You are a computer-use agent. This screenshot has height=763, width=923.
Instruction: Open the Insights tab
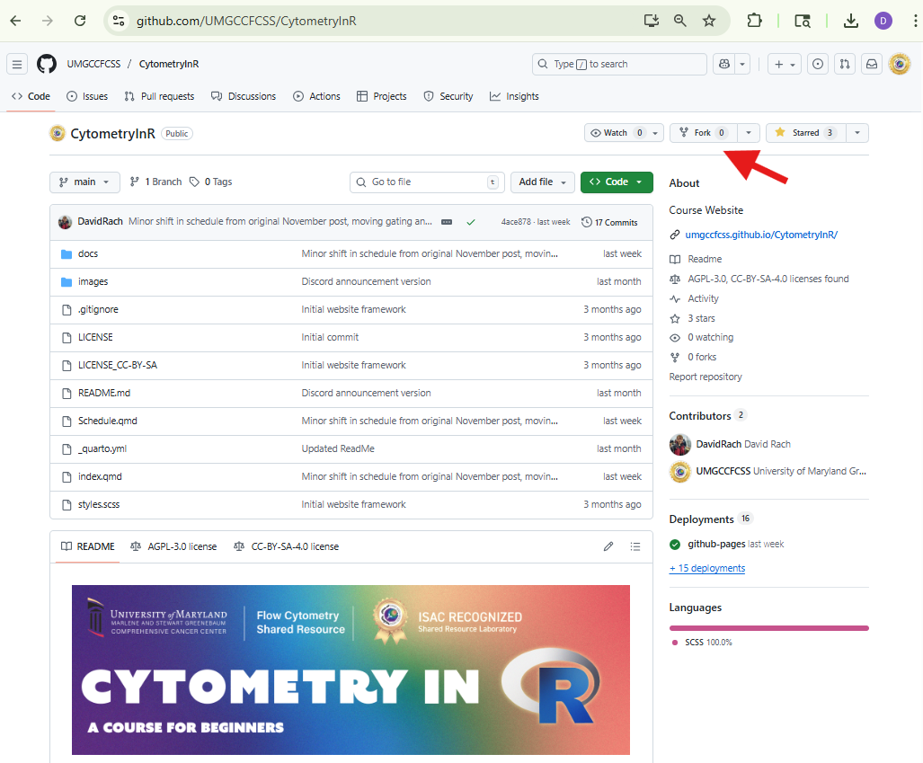click(514, 96)
